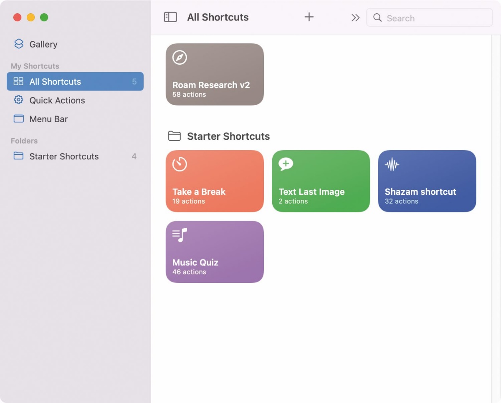The height and width of the screenshot is (403, 501).
Task: Click the All Shortcuts window title
Action: [x=218, y=17]
